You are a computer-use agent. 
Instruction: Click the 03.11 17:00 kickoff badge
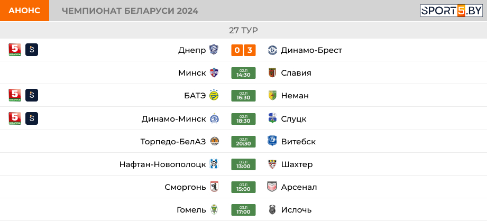coord(243,210)
